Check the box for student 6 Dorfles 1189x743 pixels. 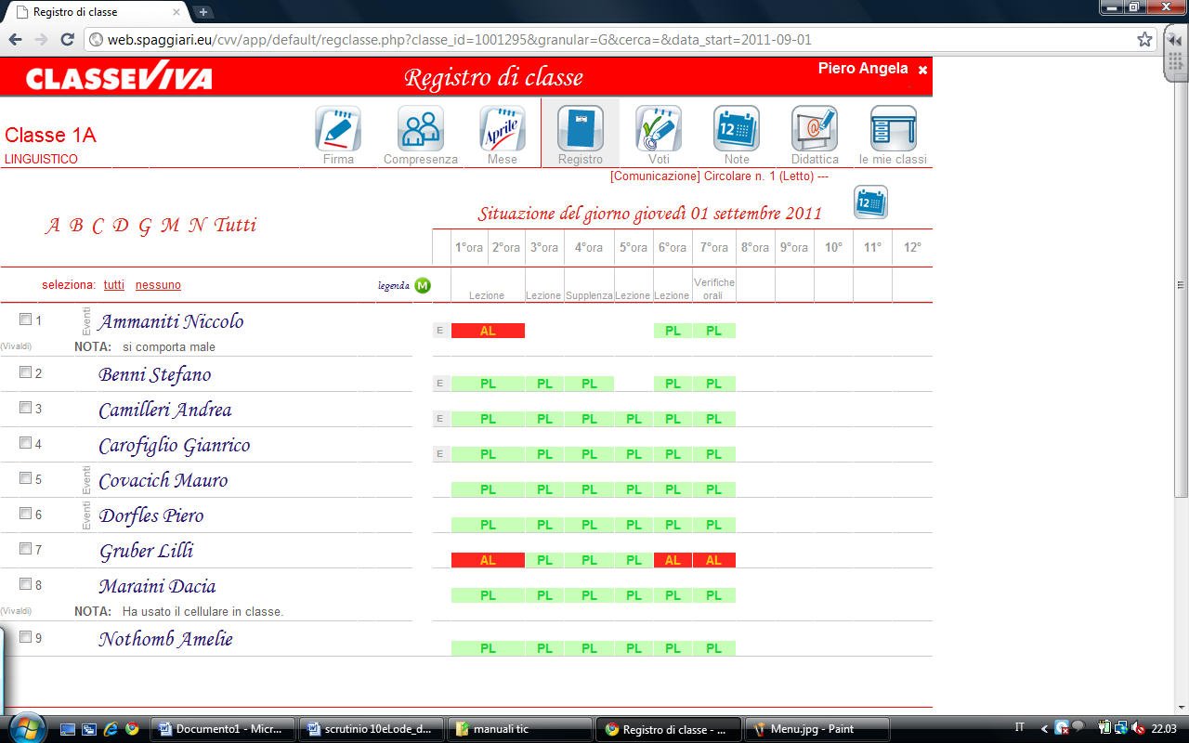click(x=25, y=514)
